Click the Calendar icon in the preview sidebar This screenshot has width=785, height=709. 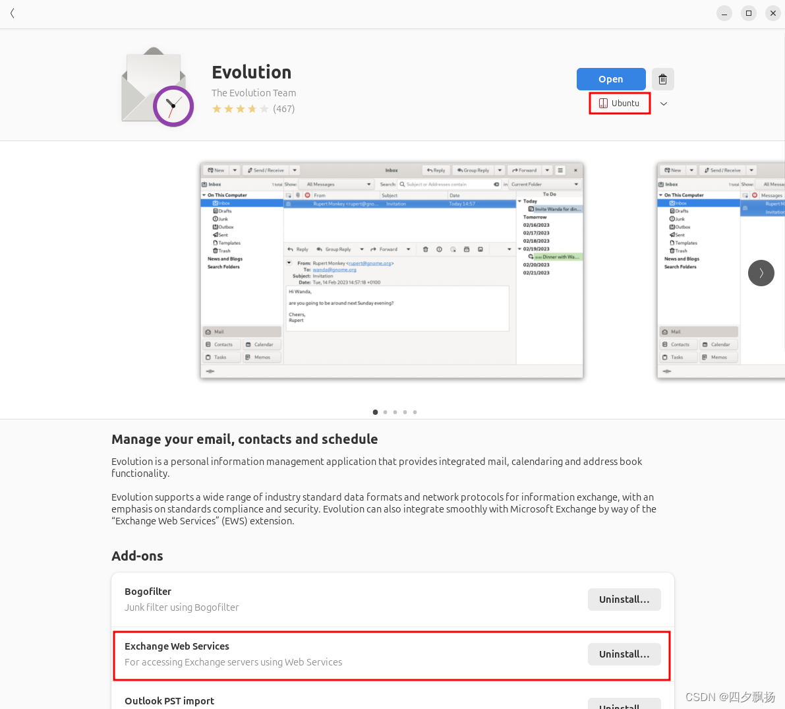click(x=257, y=344)
